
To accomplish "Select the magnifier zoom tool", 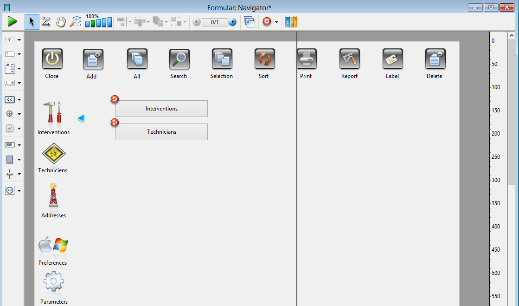I will 75,22.
